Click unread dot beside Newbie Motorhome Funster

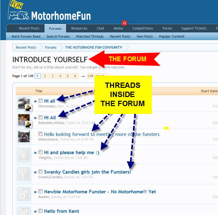(x=35, y=192)
